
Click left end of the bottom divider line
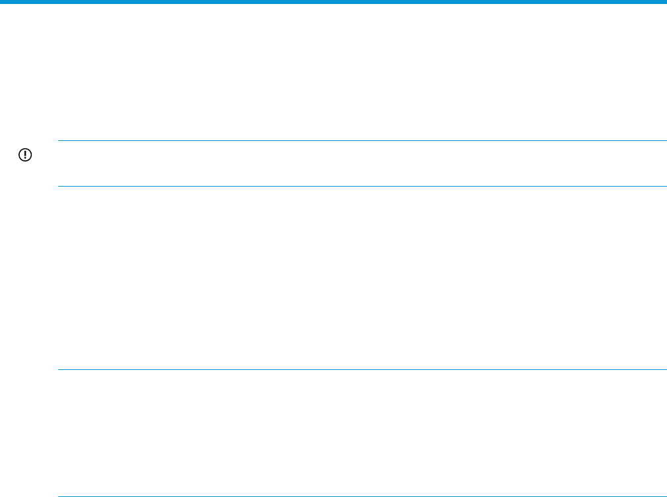pos(60,496)
